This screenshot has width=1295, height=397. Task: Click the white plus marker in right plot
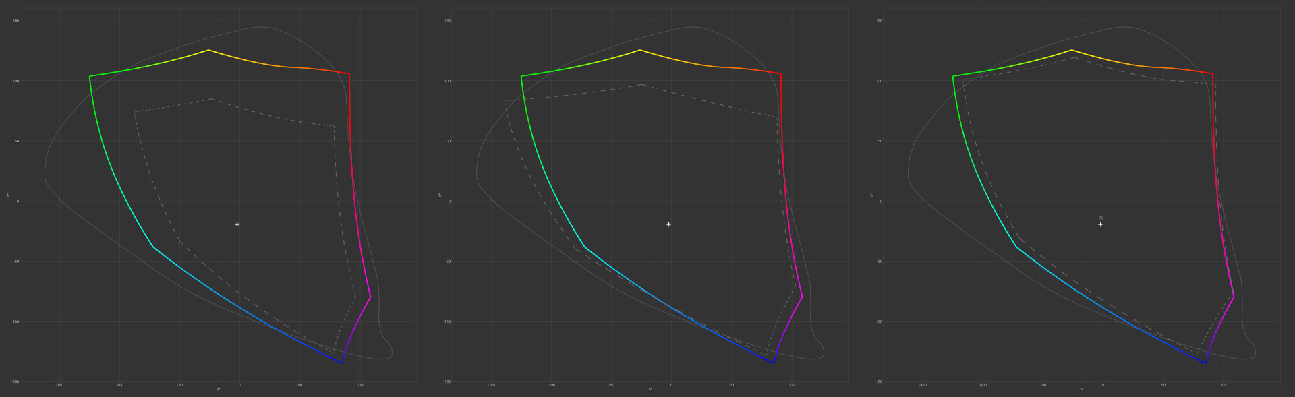1100,224
